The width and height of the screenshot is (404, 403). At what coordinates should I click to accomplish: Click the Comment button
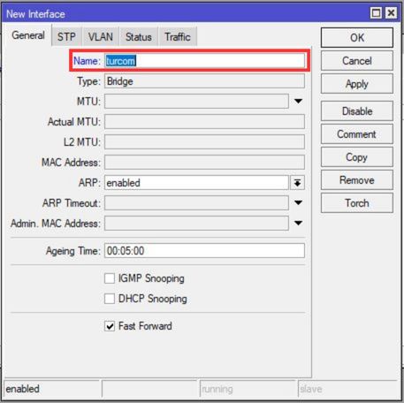(357, 134)
